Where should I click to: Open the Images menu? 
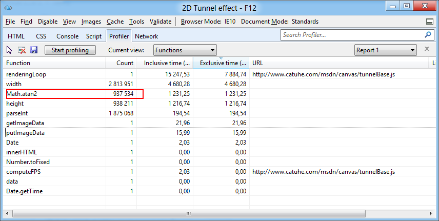tap(91, 22)
